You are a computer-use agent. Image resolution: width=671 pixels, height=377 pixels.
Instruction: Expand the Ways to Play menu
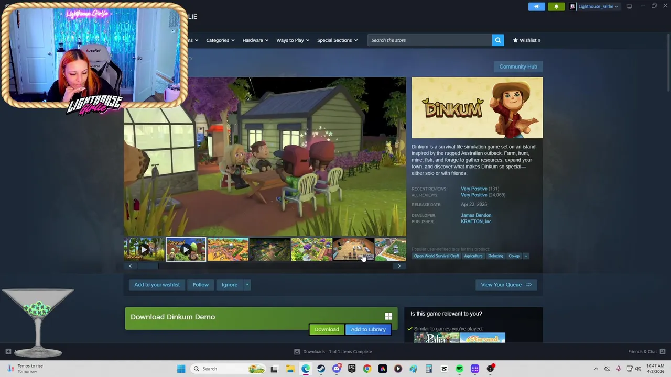tap(293, 40)
